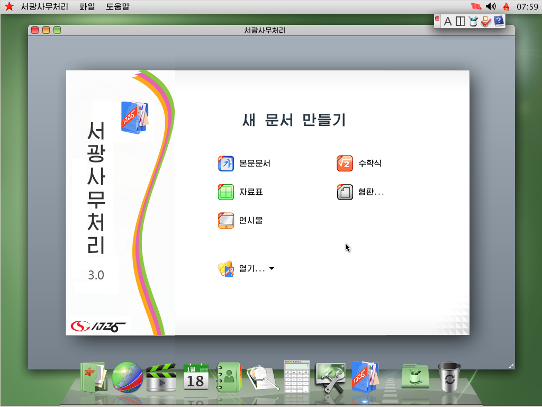Viewport: 542px width, 407px height.
Task: Open the calendar showing 1월 18 in dock
Action: [x=195, y=376]
